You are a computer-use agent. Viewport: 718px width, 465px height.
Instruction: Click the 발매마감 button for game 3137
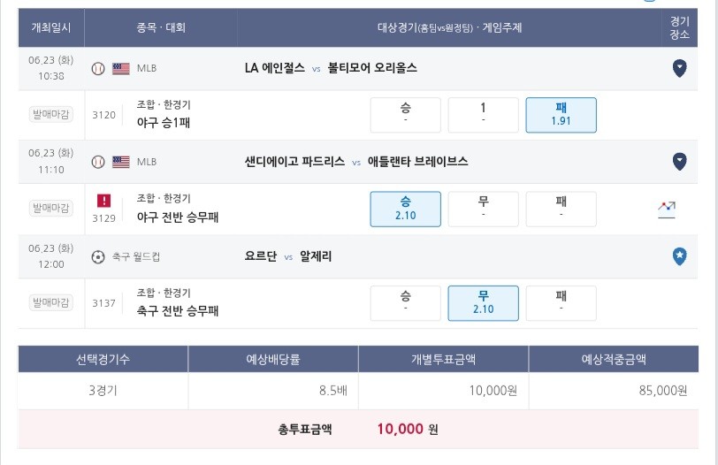point(50,302)
